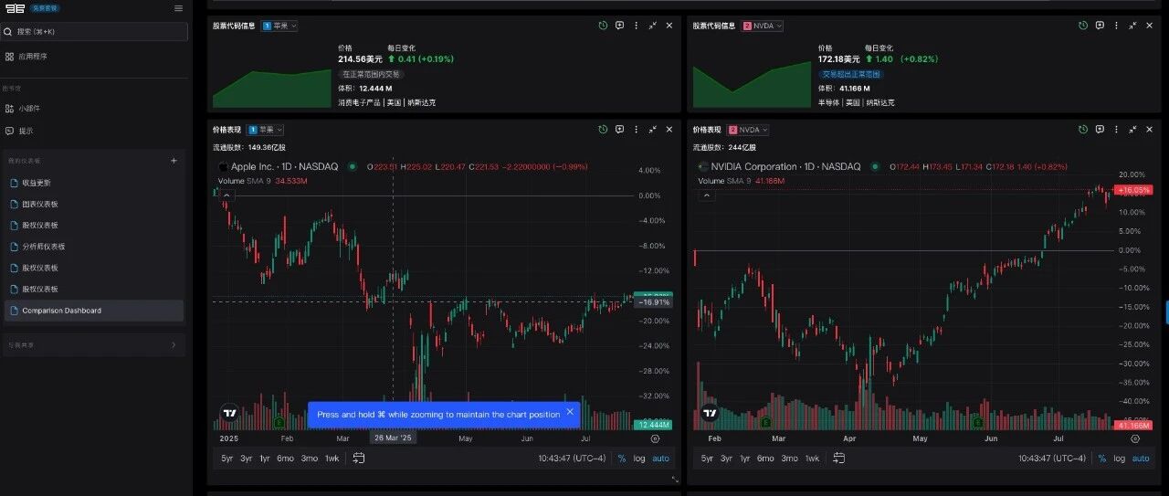Open Apple chart time-axis settings gear
The width and height of the screenshot is (1169, 496).
pos(655,438)
